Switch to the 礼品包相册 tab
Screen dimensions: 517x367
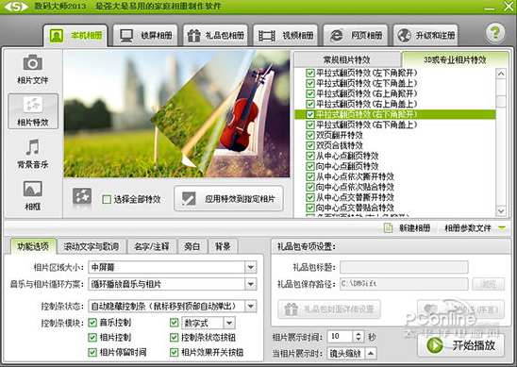click(x=215, y=35)
